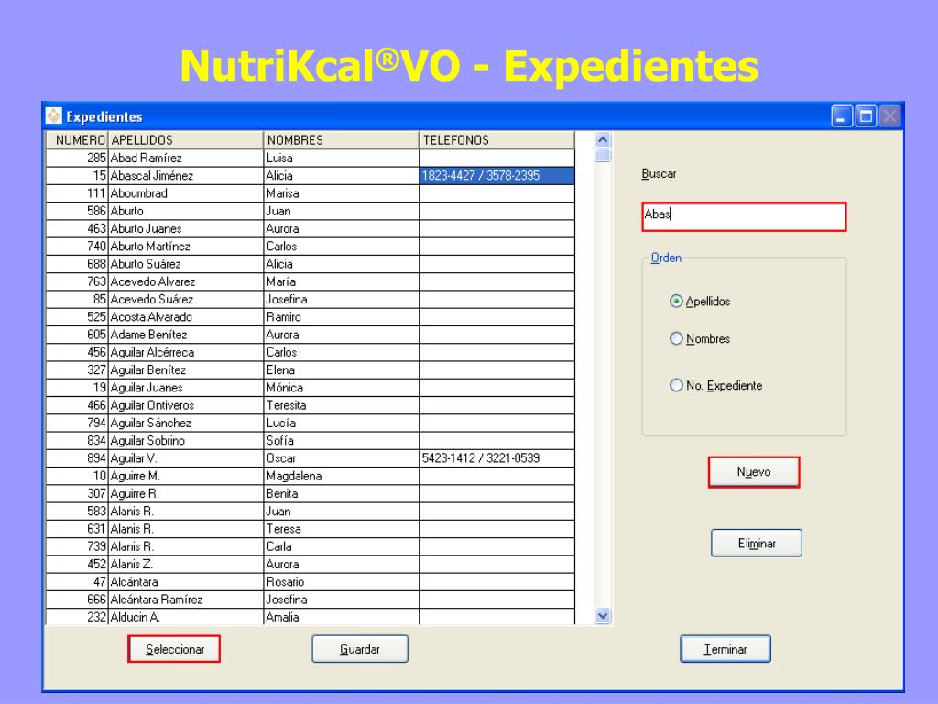Image resolution: width=938 pixels, height=704 pixels.
Task: Click the APELLIDOS column header
Action: tap(186, 140)
